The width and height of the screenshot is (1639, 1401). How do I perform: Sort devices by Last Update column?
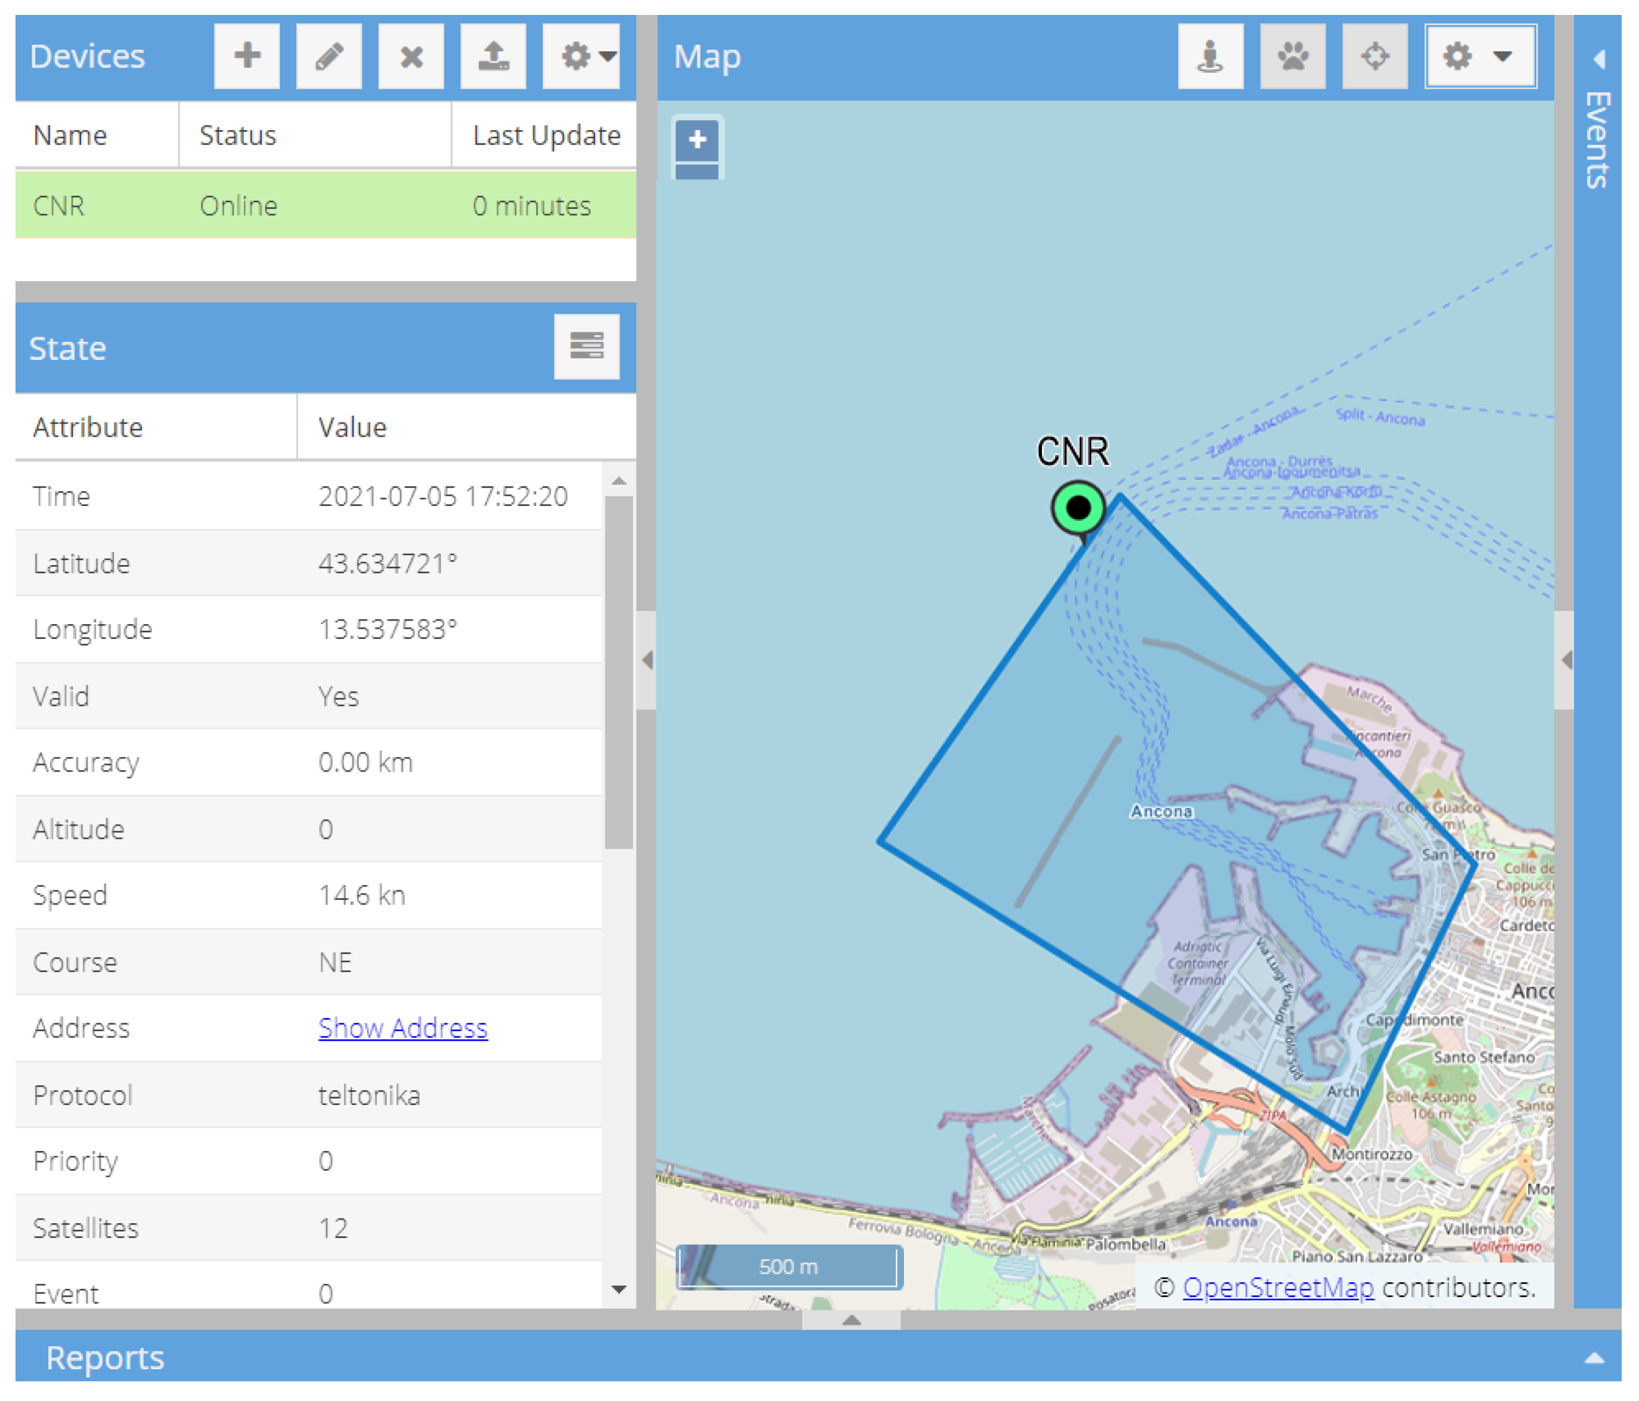click(x=546, y=135)
